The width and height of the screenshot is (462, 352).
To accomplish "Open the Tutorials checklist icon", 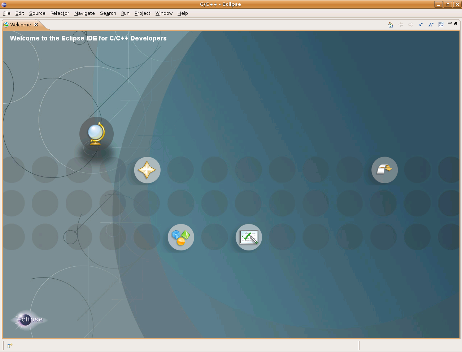I will [249, 237].
